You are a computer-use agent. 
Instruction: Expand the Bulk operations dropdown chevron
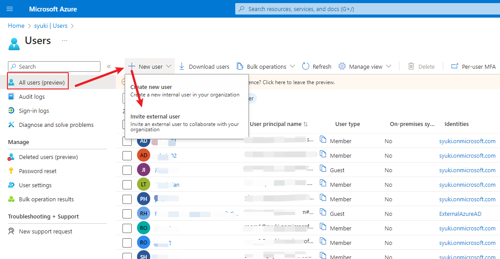coord(293,67)
